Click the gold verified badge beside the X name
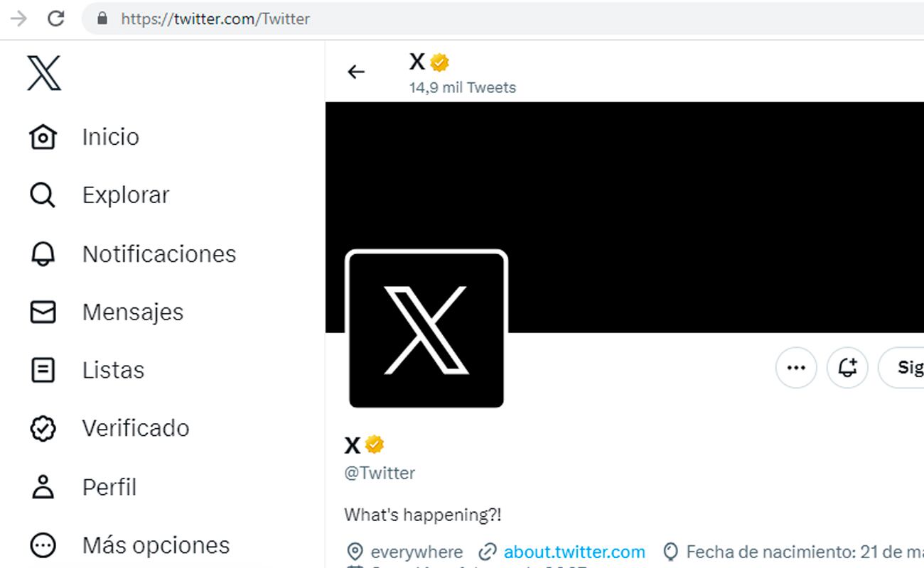This screenshot has width=924, height=568. coord(439,62)
